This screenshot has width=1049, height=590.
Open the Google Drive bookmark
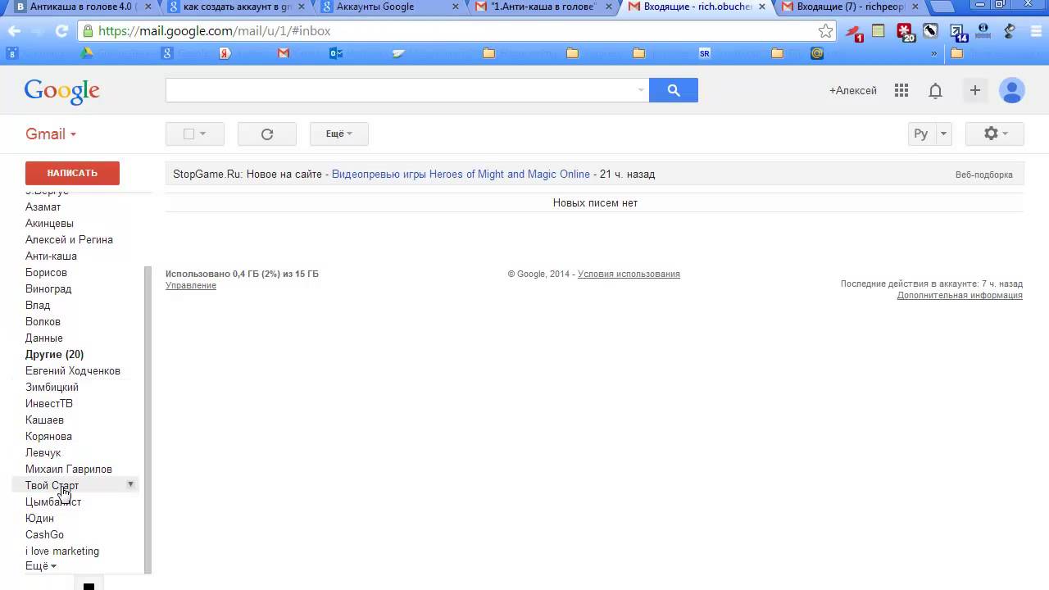(x=86, y=53)
